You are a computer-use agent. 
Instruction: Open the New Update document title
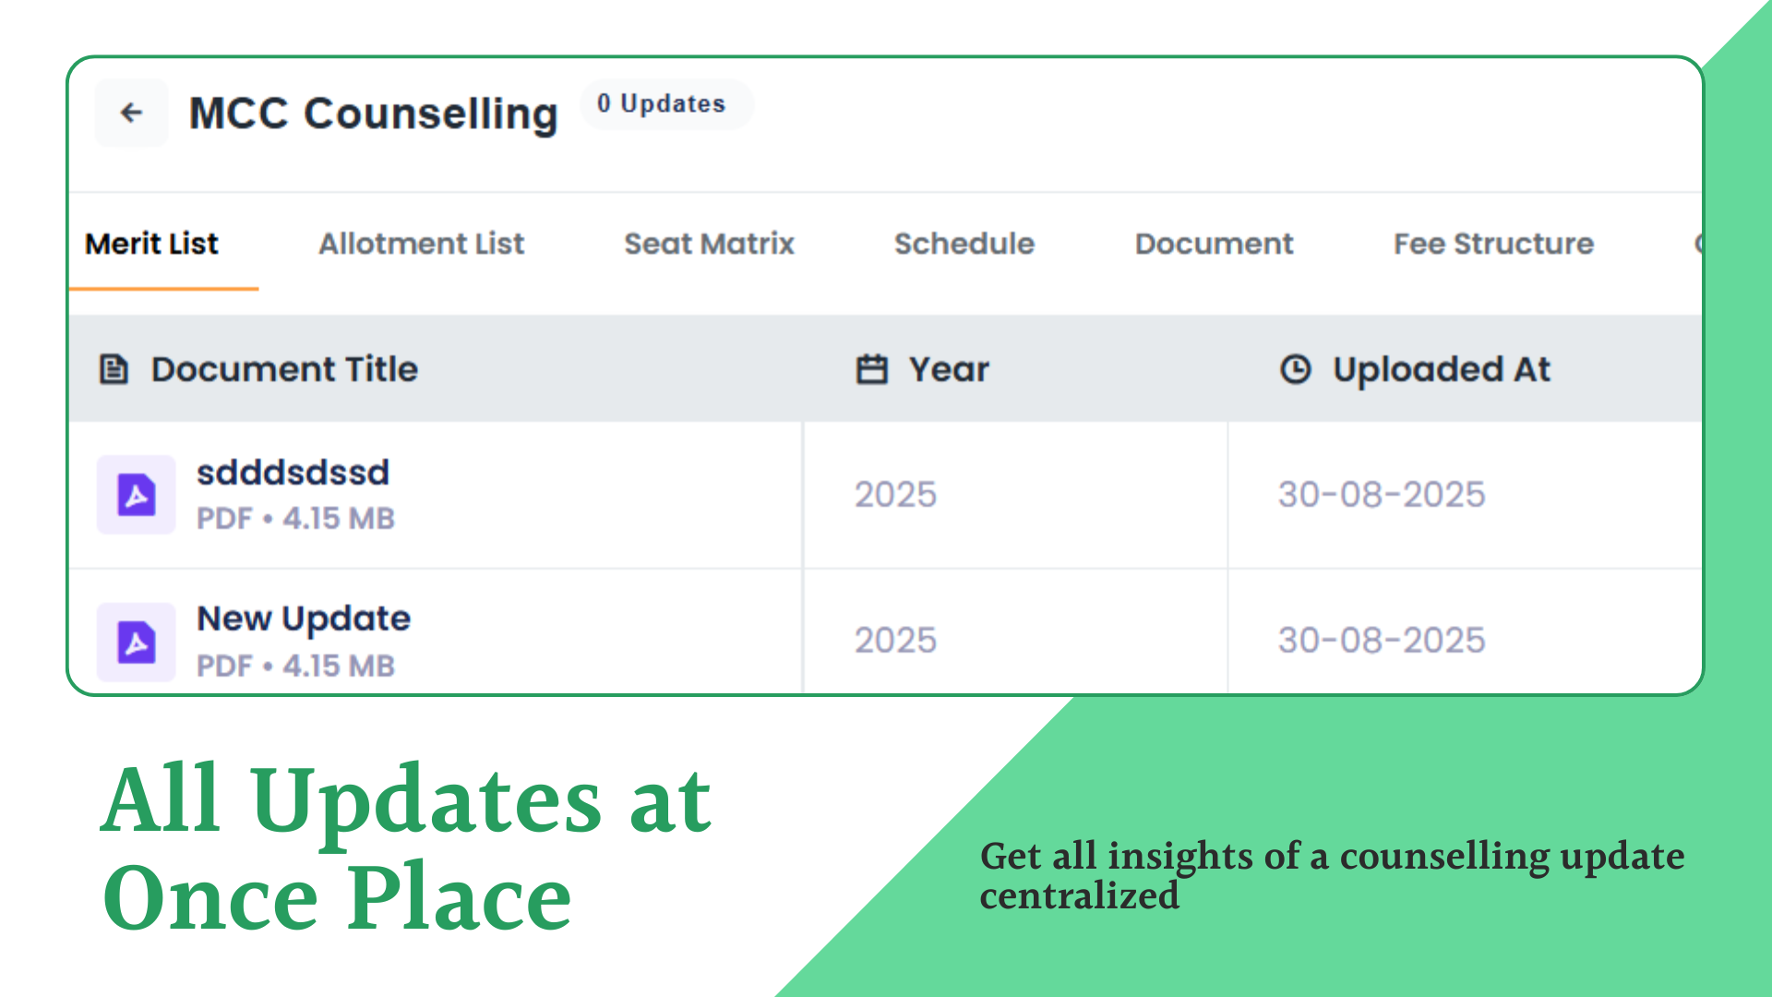(304, 619)
